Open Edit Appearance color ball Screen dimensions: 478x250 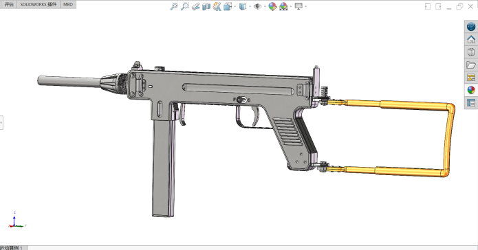pos(272,6)
